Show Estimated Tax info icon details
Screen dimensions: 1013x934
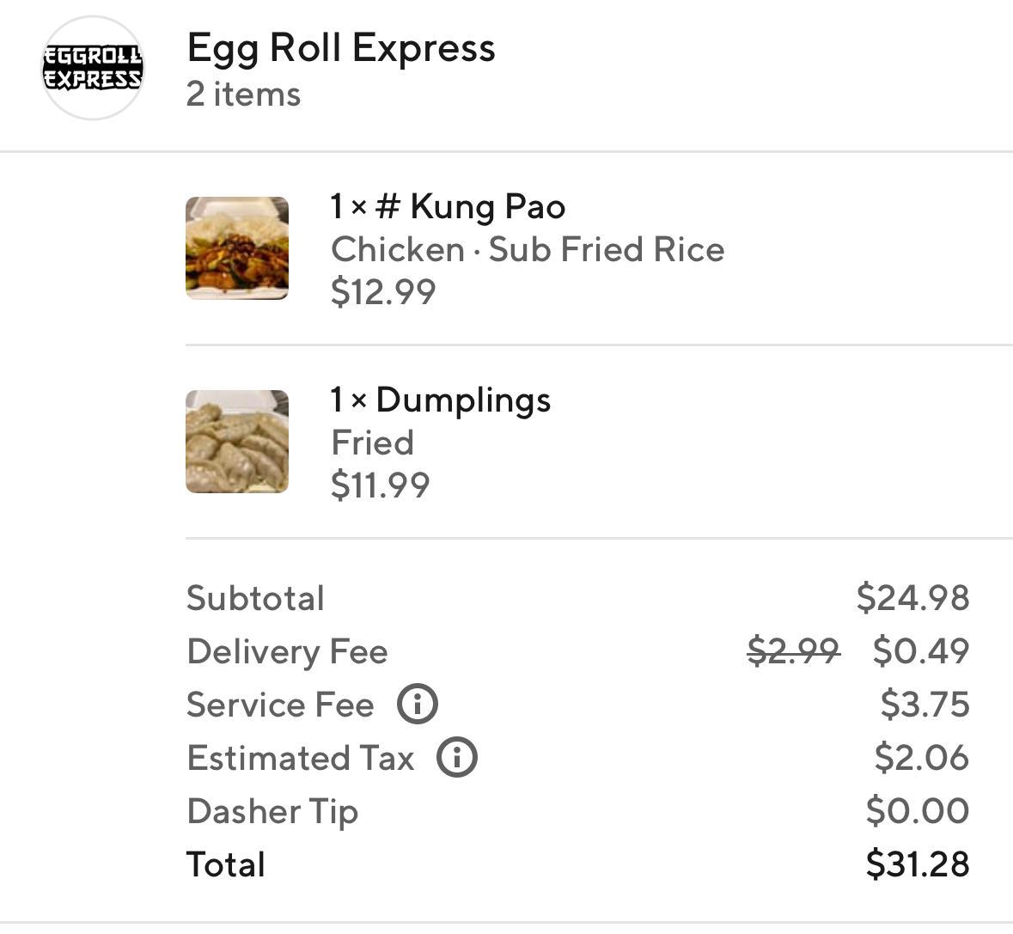[x=457, y=758]
